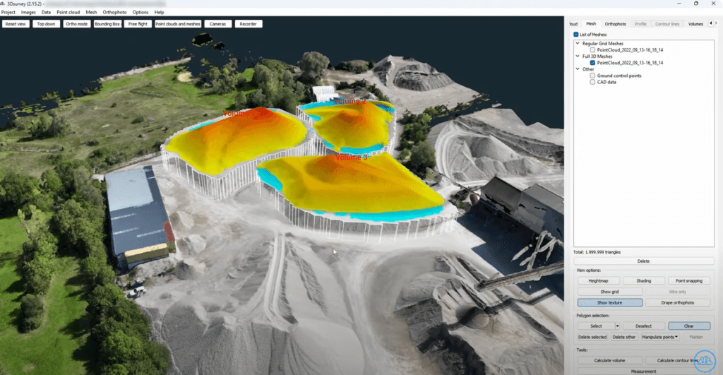This screenshot has height=375, width=723.
Task: Click the greyed-out Profile tab
Action: pos(640,24)
